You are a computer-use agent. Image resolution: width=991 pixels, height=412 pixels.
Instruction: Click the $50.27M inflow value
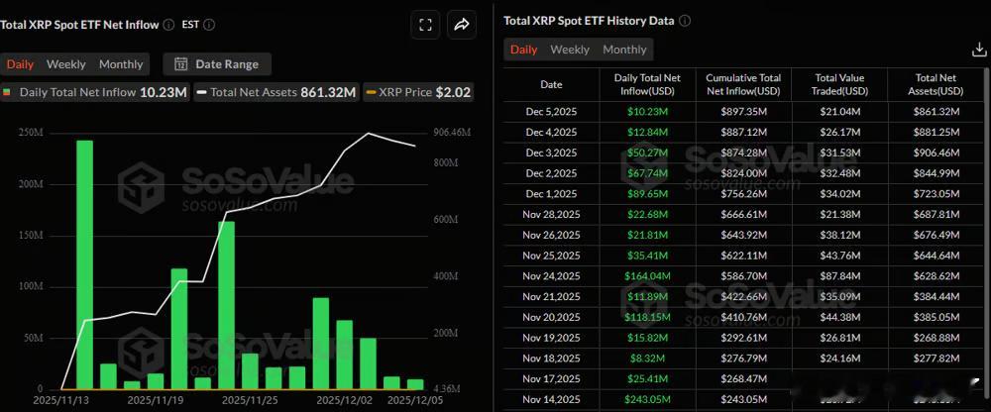647,153
